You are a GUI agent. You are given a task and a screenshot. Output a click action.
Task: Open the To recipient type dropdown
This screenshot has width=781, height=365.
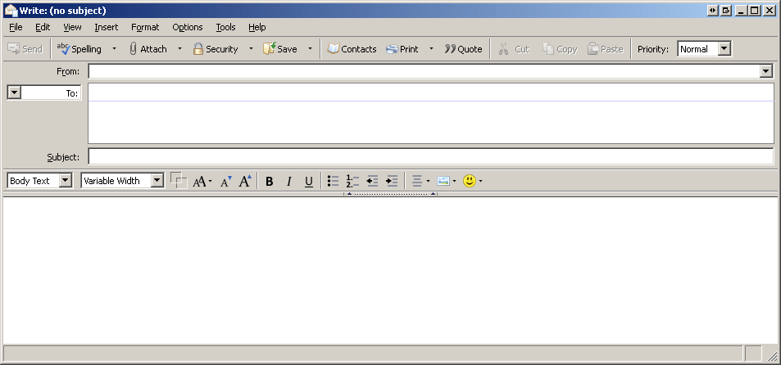point(15,92)
